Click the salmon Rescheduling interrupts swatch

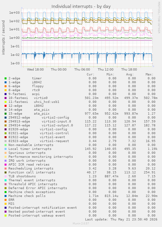coord(6,169)
